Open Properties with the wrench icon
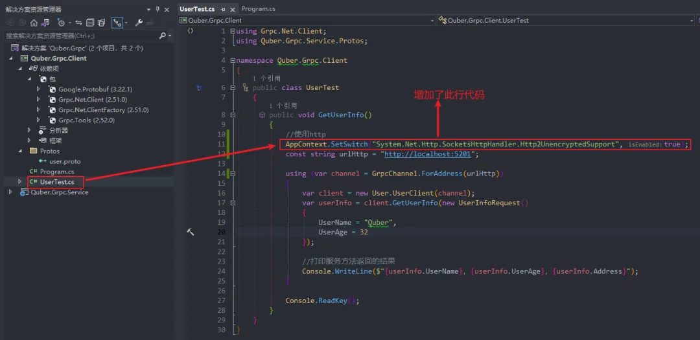This screenshot has height=340, width=700. point(139,23)
